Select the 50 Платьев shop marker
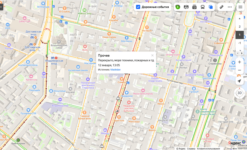The width and height of the screenshot is (247, 150). 43,3
